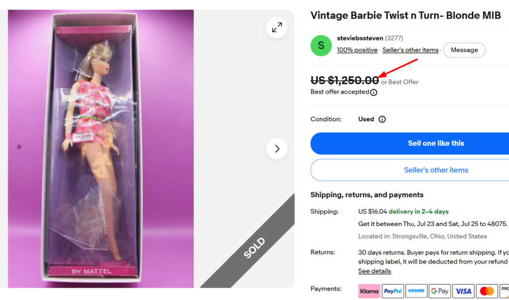
Task: Select the Google Pay icon
Action: coord(440,291)
